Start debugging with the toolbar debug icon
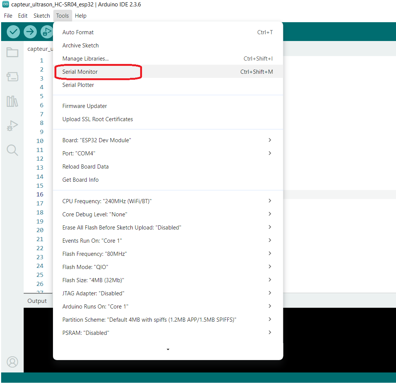Image resolution: width=396 pixels, height=383 pixels. point(47,32)
